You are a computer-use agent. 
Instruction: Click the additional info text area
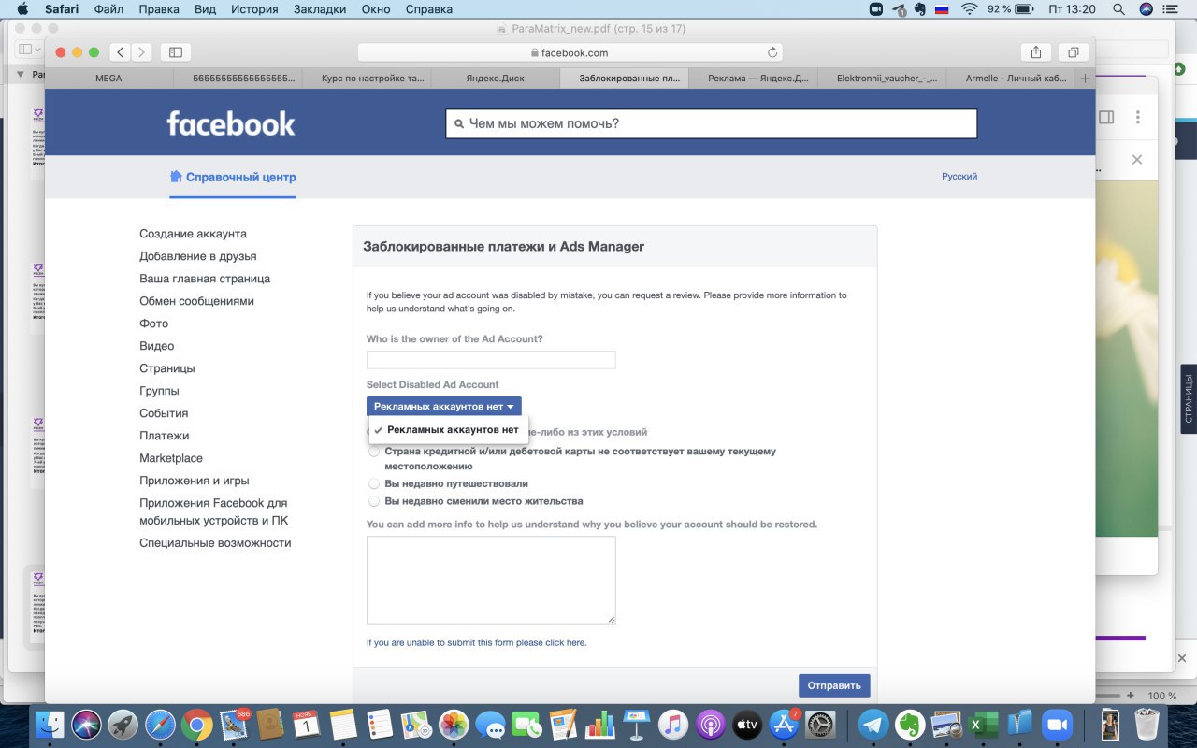(x=491, y=580)
